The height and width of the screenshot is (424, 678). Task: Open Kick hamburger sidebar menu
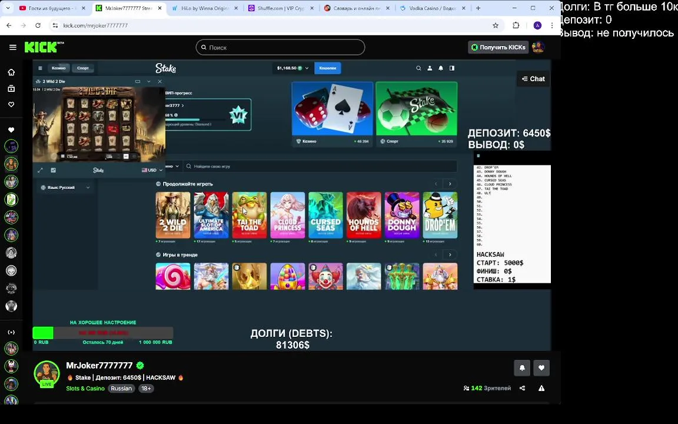[12, 47]
